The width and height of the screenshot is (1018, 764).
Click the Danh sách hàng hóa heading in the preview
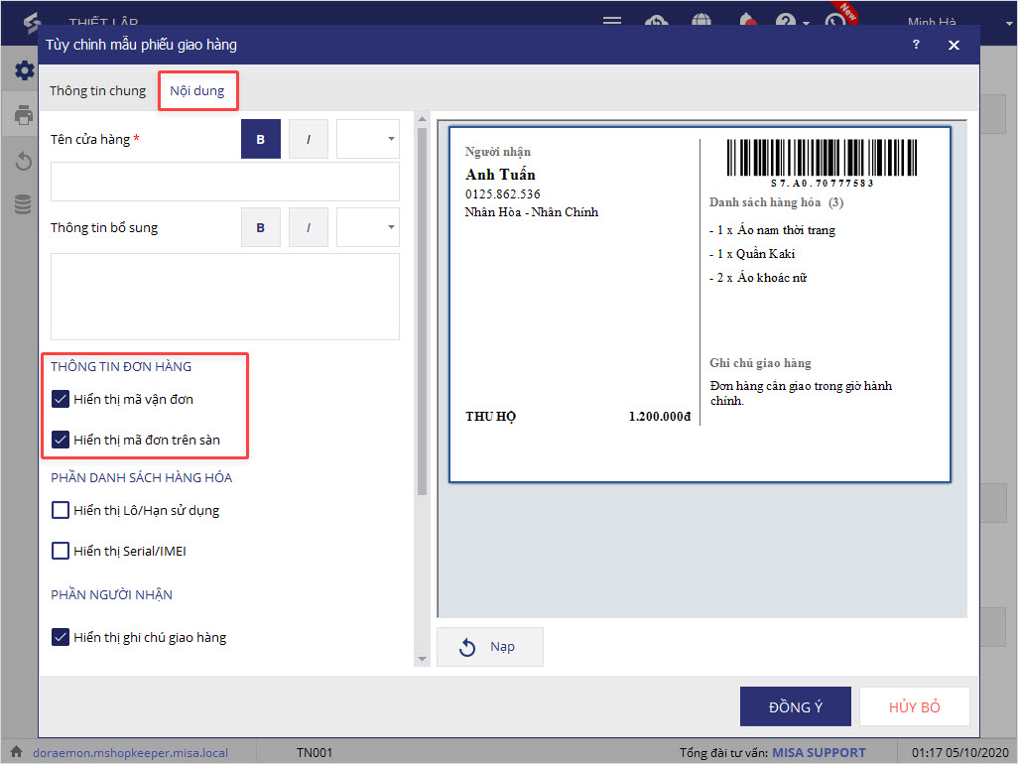[776, 201]
